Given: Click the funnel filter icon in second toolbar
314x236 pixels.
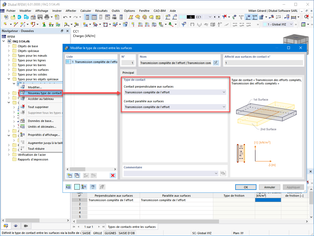Looking at the screenshot, I should click(184, 24).
